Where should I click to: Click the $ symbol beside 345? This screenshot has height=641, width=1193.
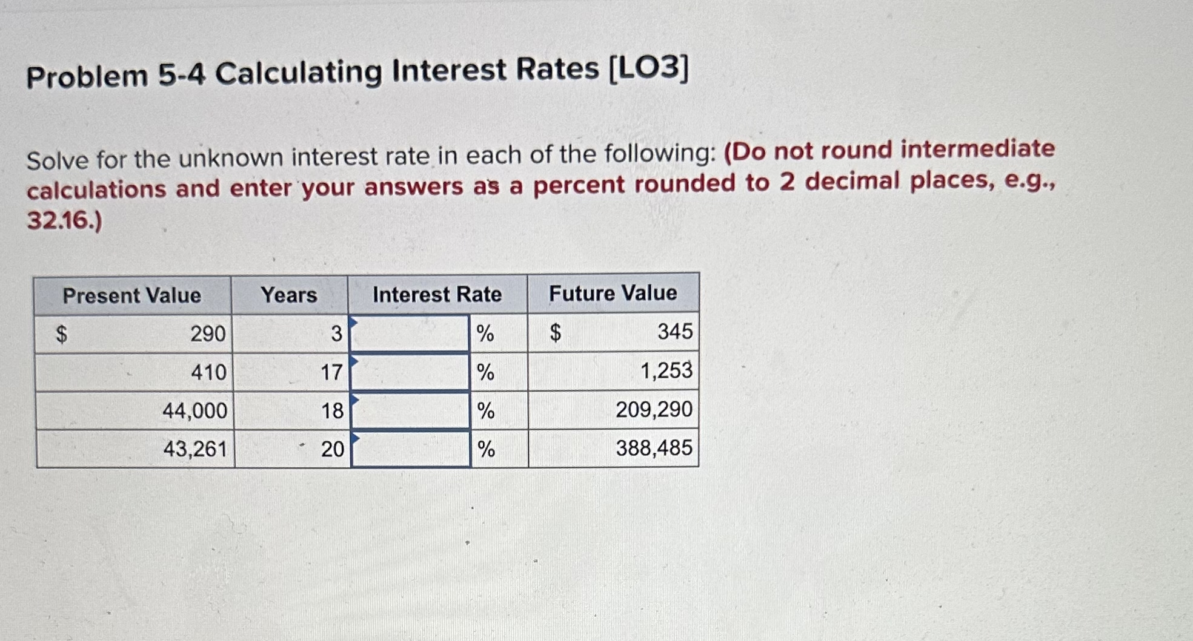(x=556, y=332)
